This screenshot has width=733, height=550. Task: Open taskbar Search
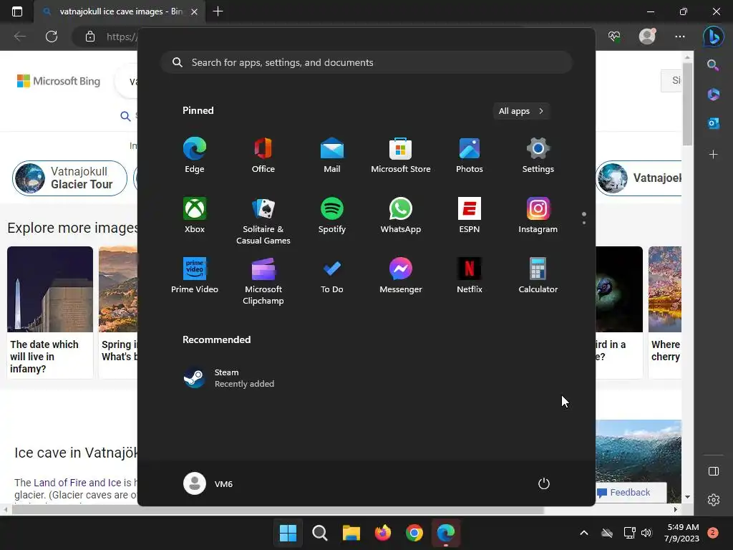[x=320, y=533]
